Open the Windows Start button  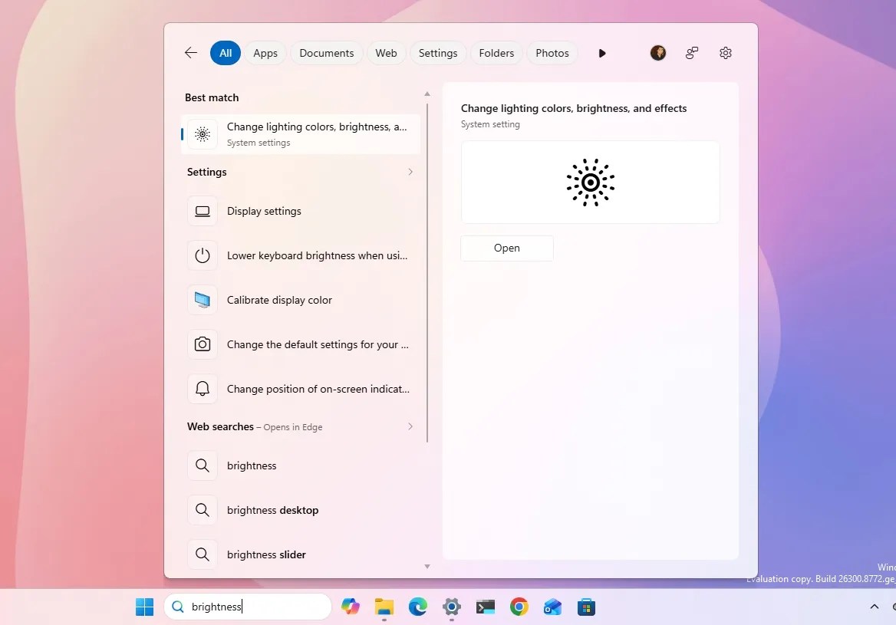(144, 607)
